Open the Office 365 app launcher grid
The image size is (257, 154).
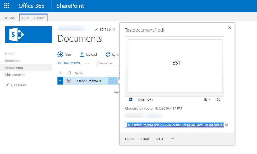pyautogui.click(x=7, y=6)
